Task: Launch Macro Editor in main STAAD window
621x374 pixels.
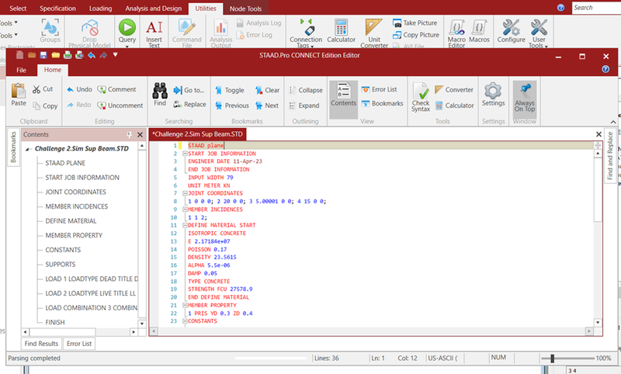Action: click(456, 33)
